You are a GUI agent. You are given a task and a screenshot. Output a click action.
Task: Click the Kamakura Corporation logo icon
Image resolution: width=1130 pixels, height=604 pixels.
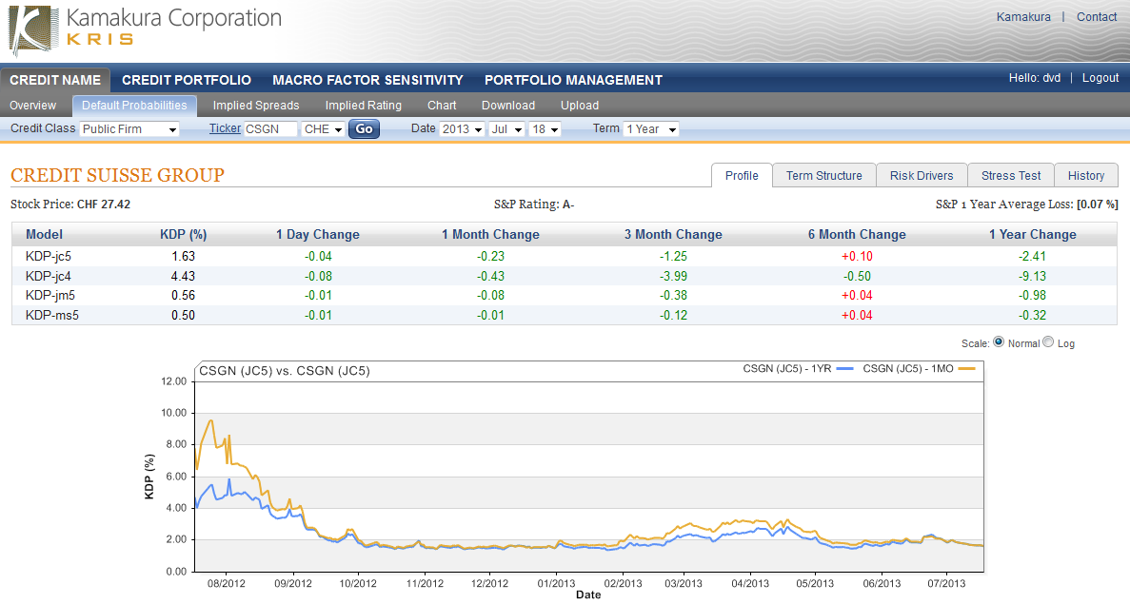point(33,31)
